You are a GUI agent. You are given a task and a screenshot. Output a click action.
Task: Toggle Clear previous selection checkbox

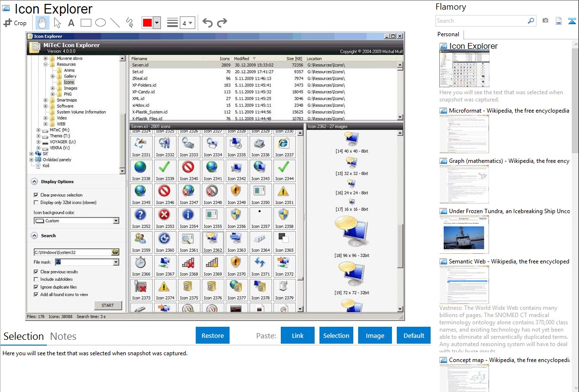[x=36, y=195]
